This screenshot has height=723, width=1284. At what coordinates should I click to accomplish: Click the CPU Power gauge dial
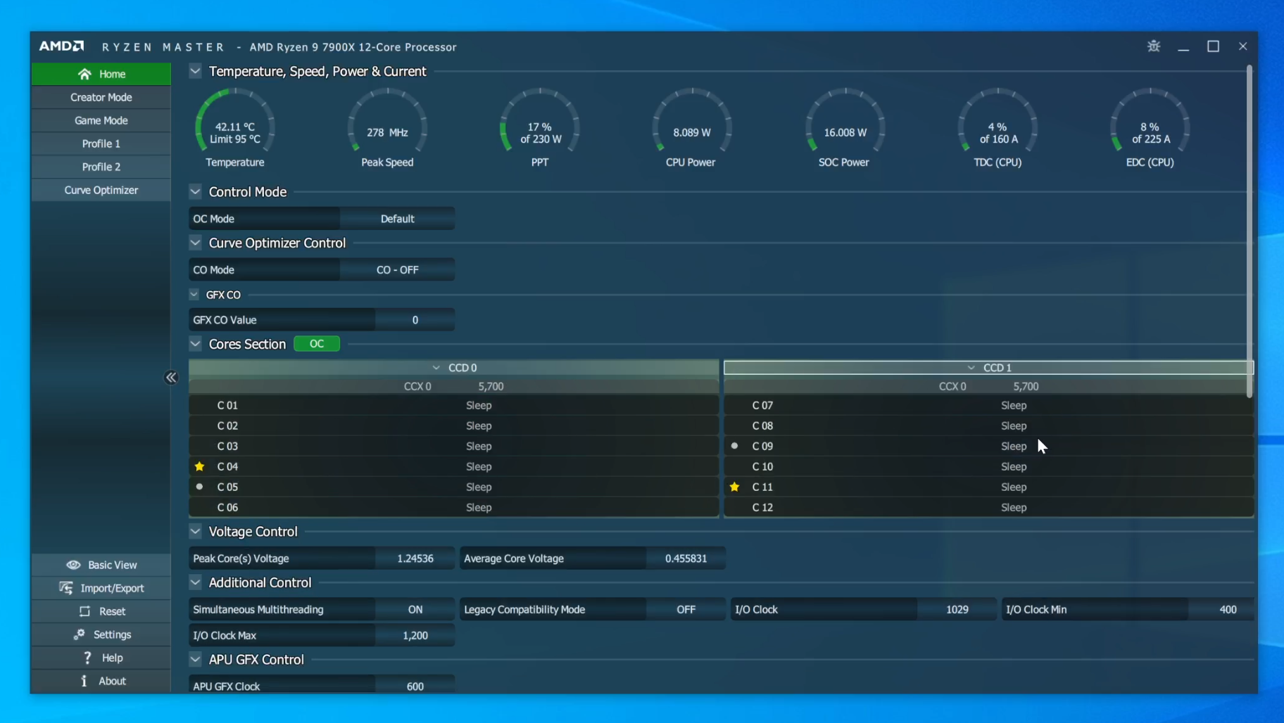[692, 121]
